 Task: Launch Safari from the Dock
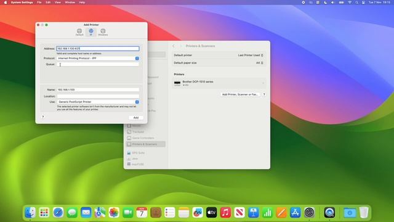point(58,212)
